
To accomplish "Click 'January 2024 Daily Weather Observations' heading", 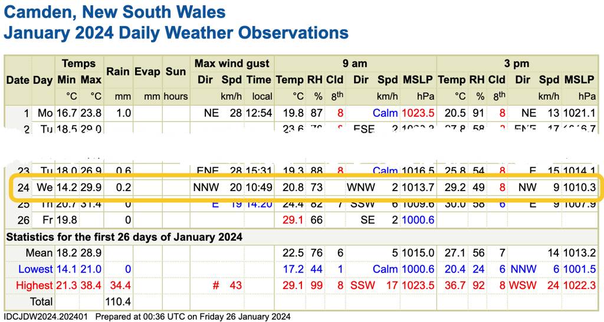I will coord(176,33).
